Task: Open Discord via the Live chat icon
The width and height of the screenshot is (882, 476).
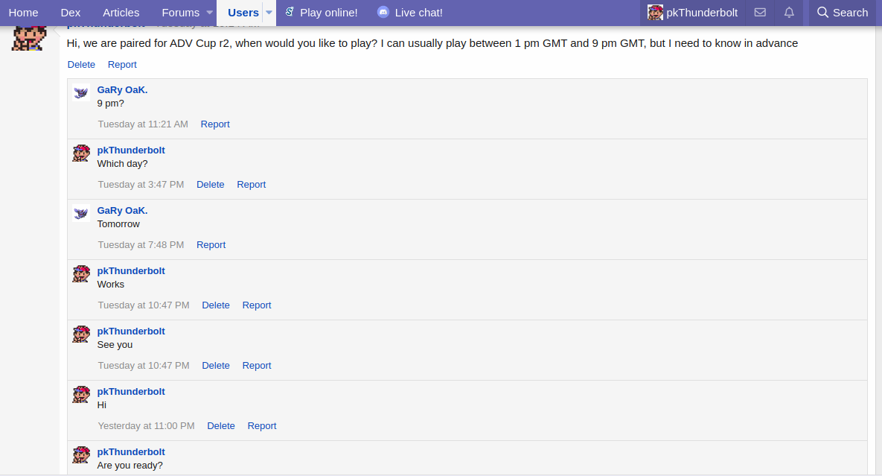Action: click(x=383, y=12)
